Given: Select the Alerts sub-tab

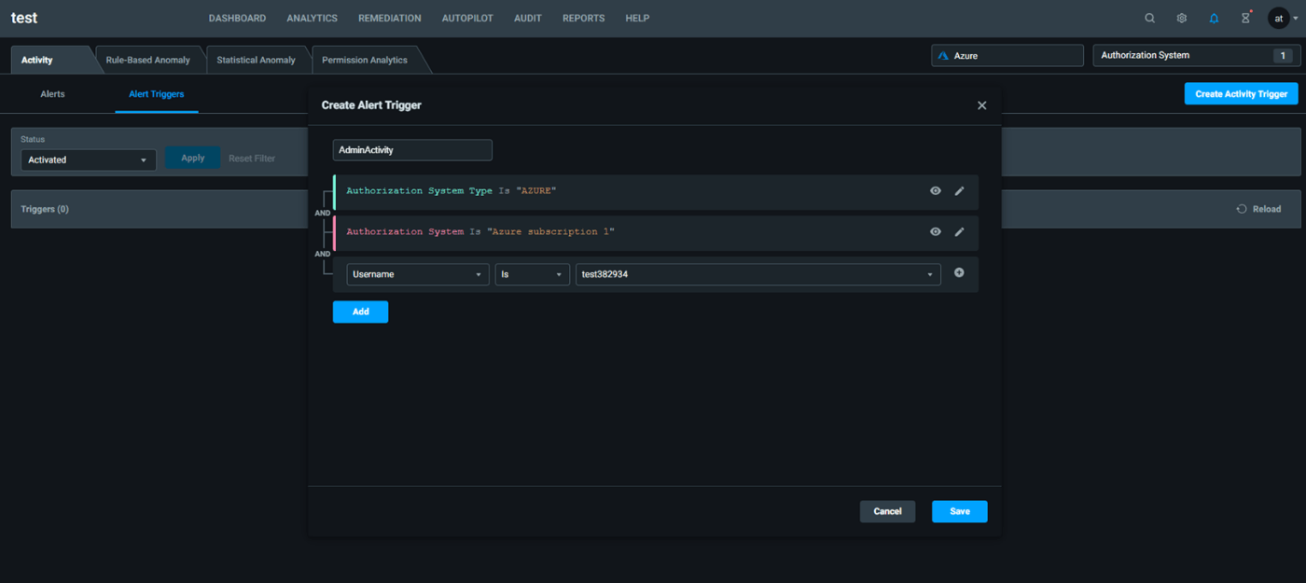Looking at the screenshot, I should 52,94.
